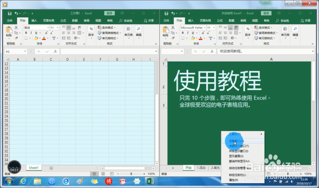319x188 pixels.
Task: Toggle Italic in the 工作簿1 window
Action: pyautogui.click(x=31, y=33)
